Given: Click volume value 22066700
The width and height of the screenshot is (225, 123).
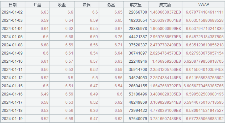Looking at the screenshot, I should 138,12.
